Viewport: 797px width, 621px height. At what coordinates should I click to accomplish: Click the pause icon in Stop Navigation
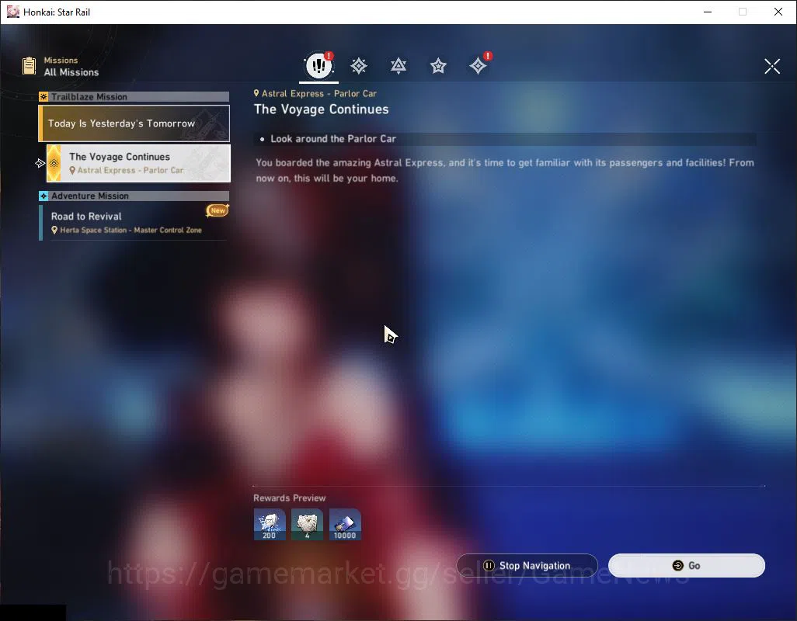click(x=489, y=566)
